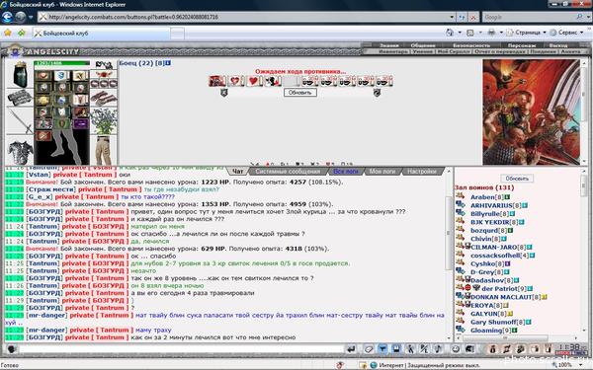Switch to the Системные сообщения tab
This screenshot has height=370, width=593.
(x=288, y=172)
